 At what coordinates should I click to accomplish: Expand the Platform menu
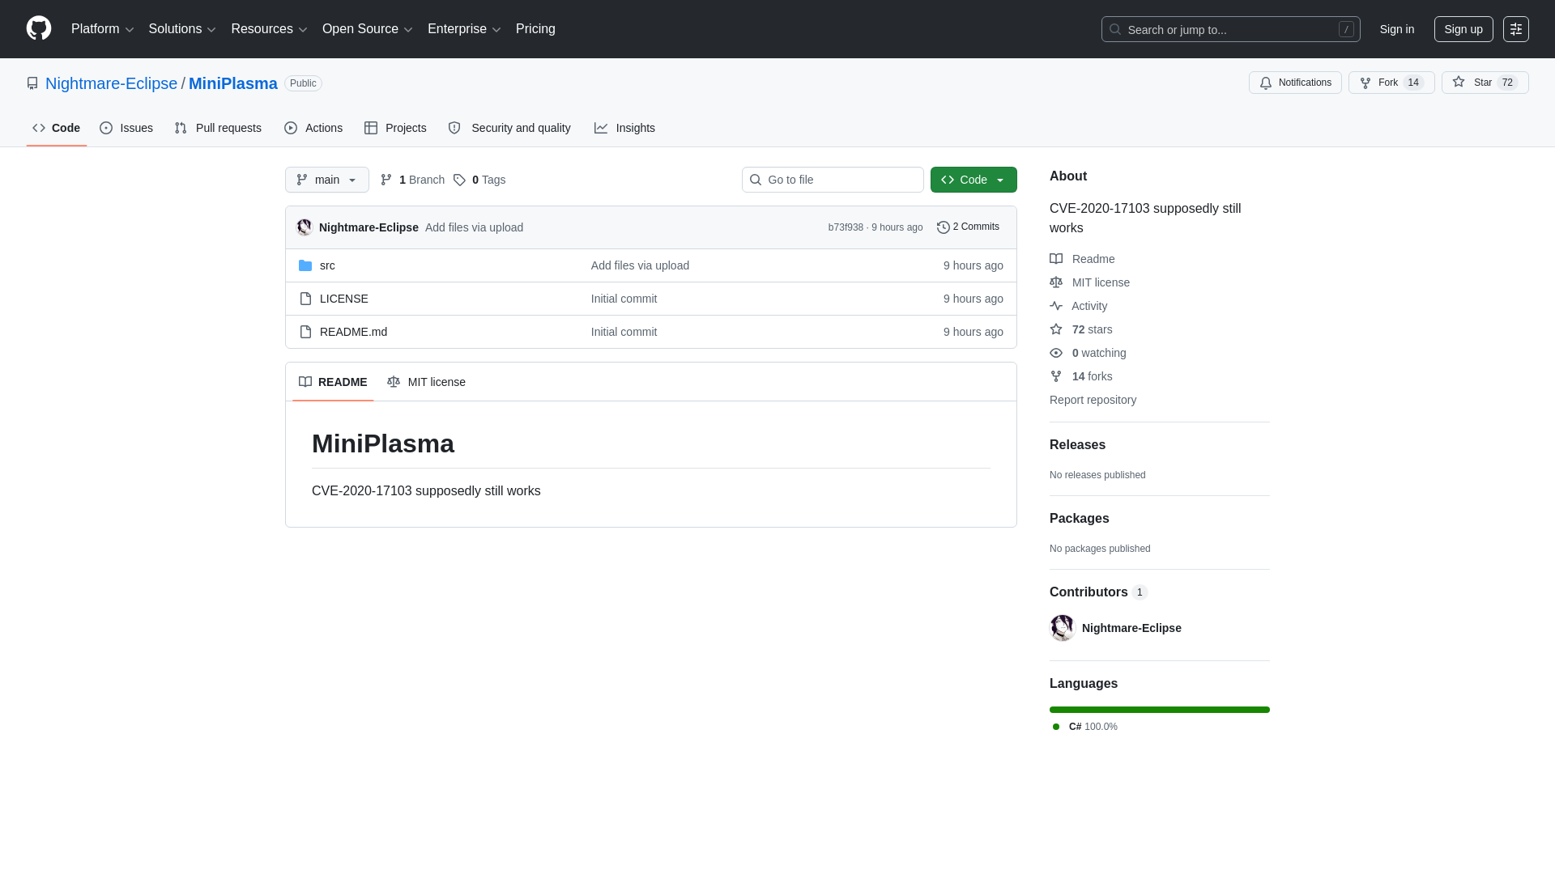click(102, 29)
